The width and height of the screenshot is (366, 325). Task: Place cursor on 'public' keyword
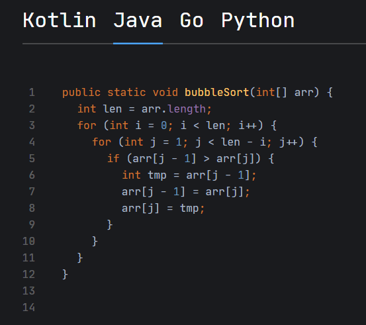point(81,93)
